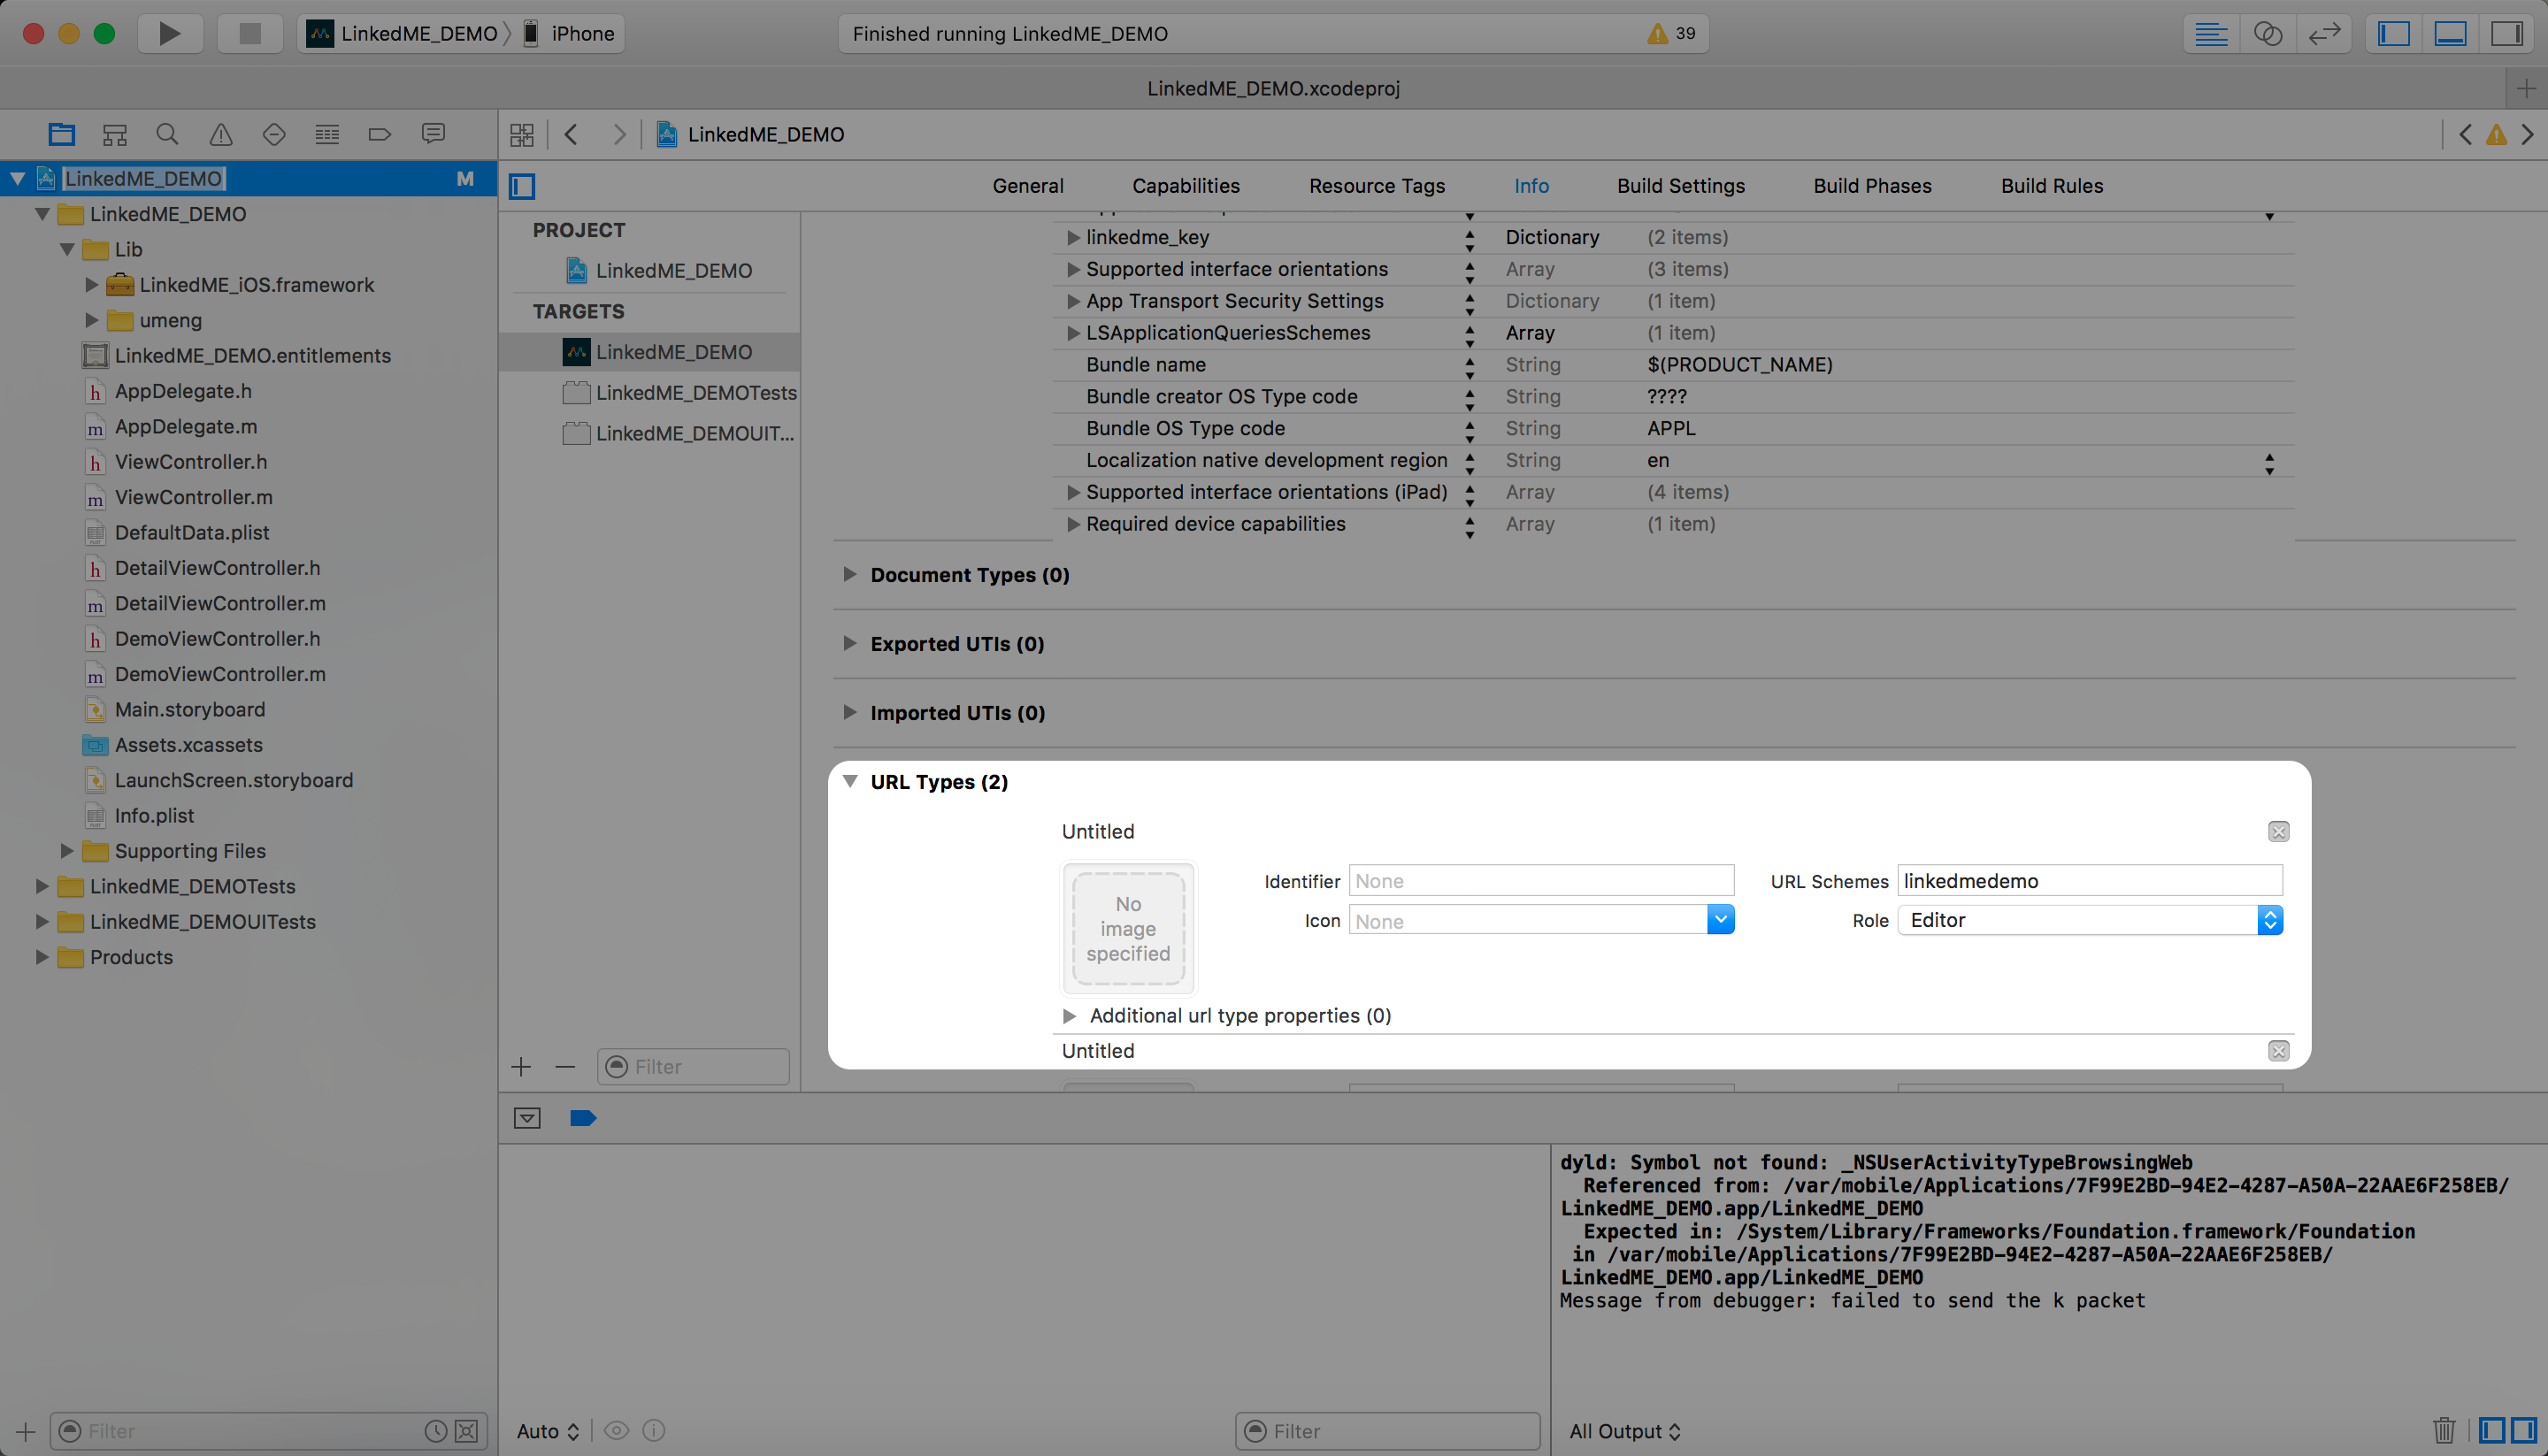Expand LSApplicationQueriesSchemes row
Viewport: 2548px width, 1456px height.
[x=1072, y=333]
